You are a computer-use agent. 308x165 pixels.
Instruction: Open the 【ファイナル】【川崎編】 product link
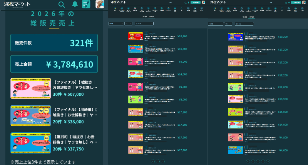(75, 112)
